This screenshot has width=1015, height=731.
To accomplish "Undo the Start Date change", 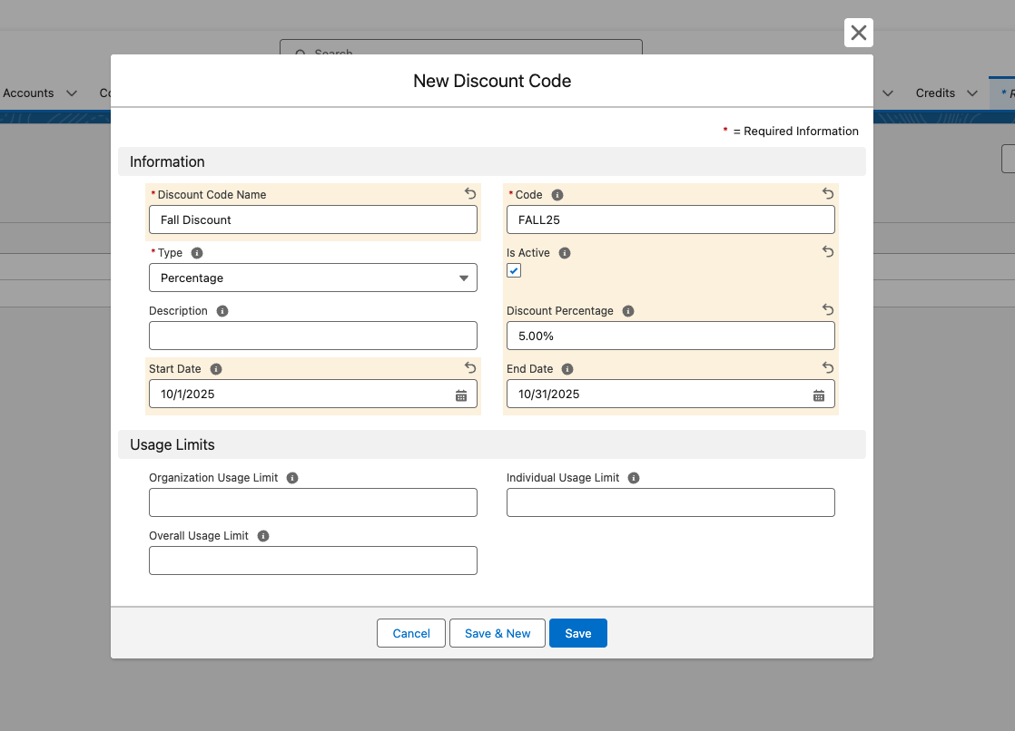I will [x=470, y=368].
